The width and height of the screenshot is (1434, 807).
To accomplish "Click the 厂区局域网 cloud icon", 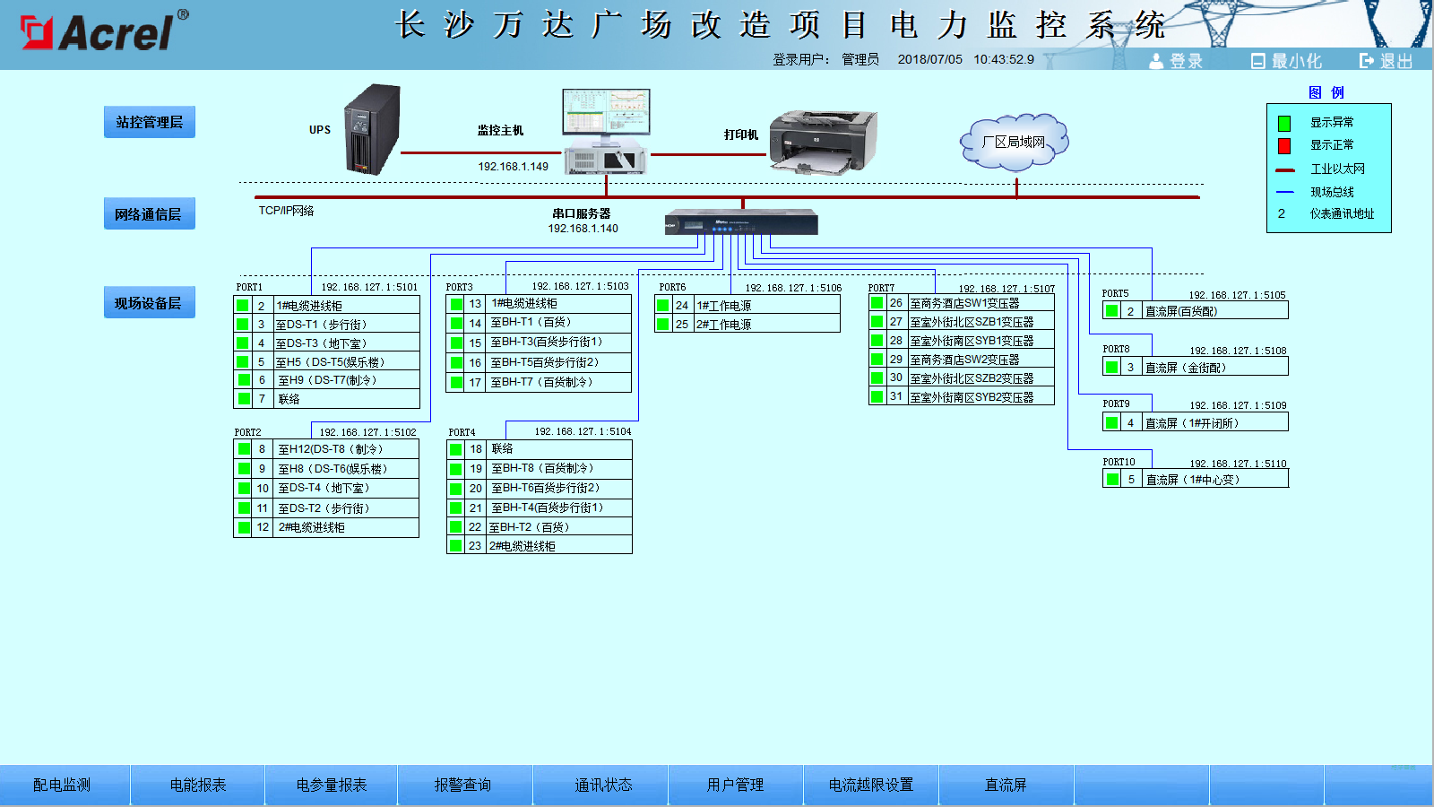I will coord(1015,142).
